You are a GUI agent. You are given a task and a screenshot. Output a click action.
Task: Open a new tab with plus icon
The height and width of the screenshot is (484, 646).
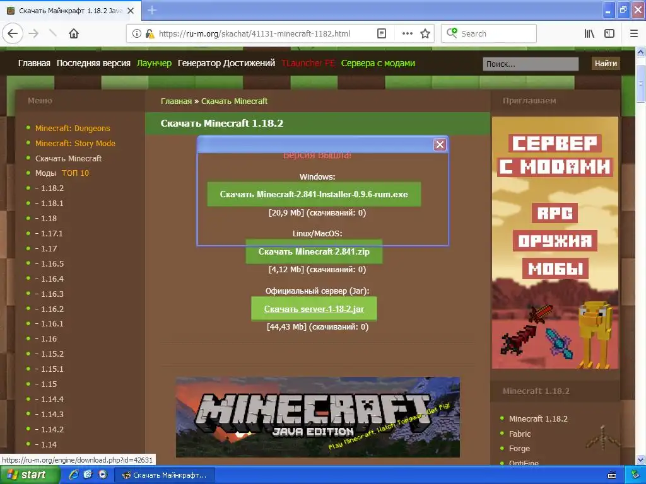click(x=152, y=10)
